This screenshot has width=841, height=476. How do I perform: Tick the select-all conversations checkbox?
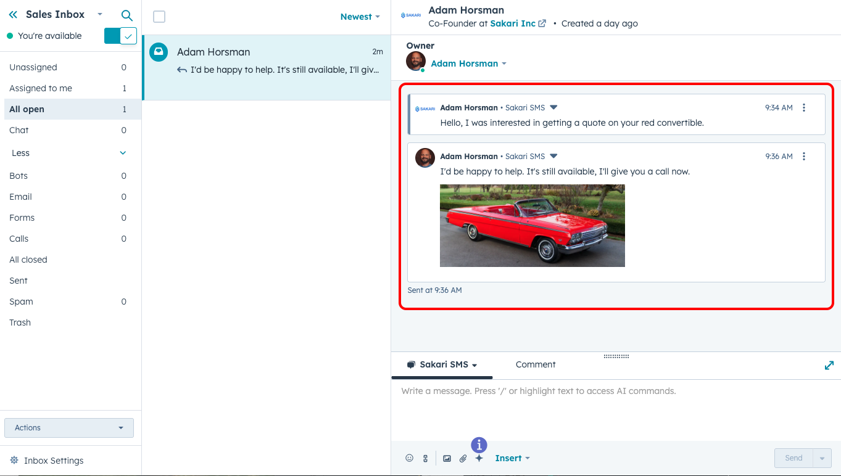pyautogui.click(x=159, y=17)
